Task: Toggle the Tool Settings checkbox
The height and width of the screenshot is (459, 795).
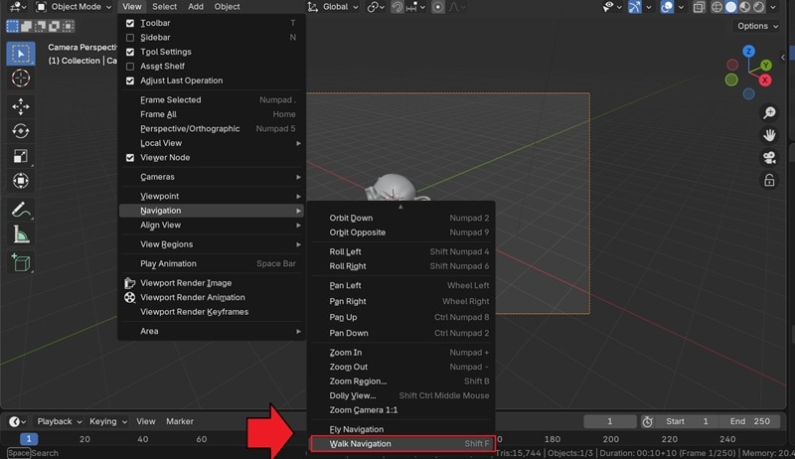Action: pyautogui.click(x=130, y=53)
